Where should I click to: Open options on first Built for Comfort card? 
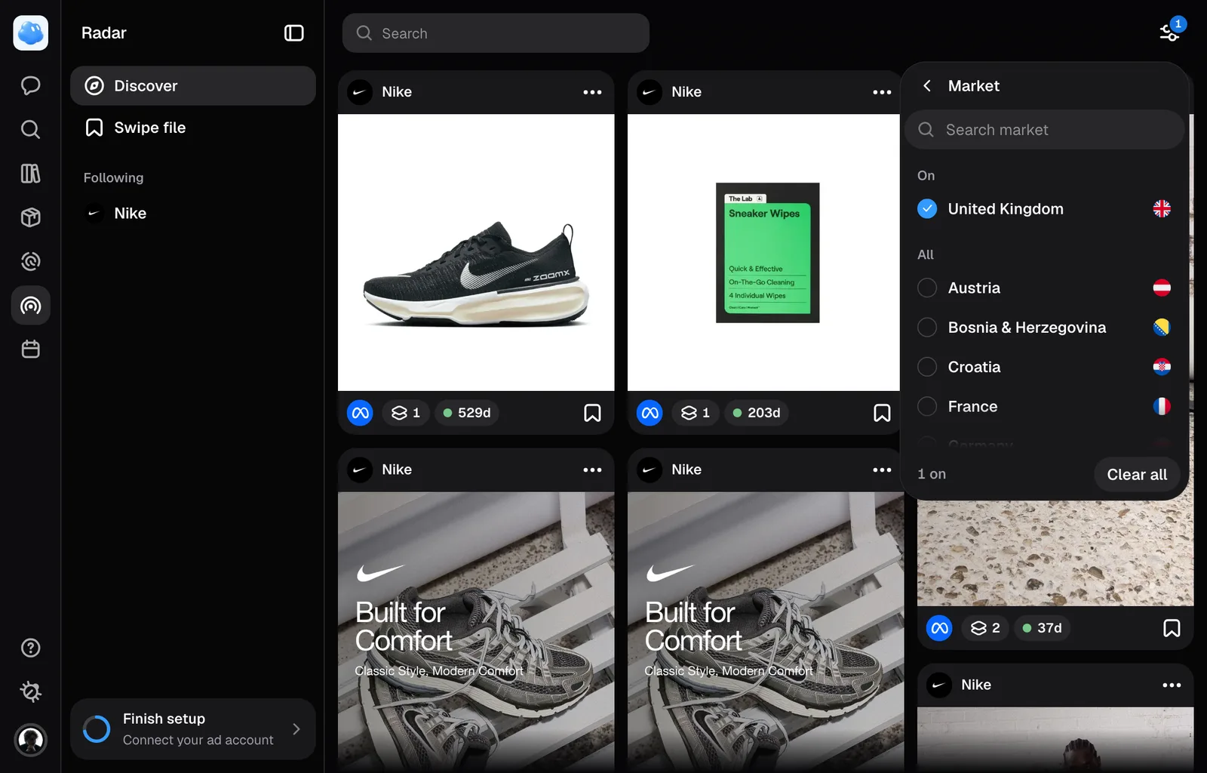coord(592,470)
